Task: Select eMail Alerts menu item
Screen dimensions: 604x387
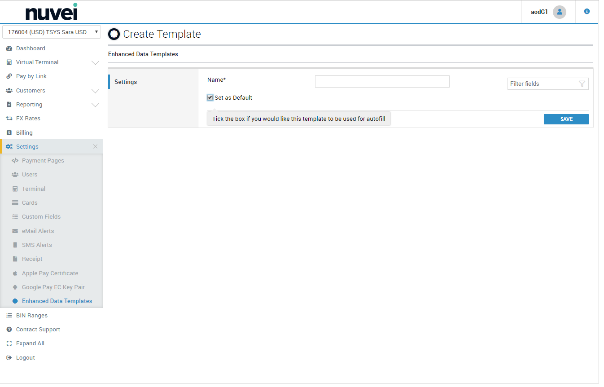Action: point(38,231)
